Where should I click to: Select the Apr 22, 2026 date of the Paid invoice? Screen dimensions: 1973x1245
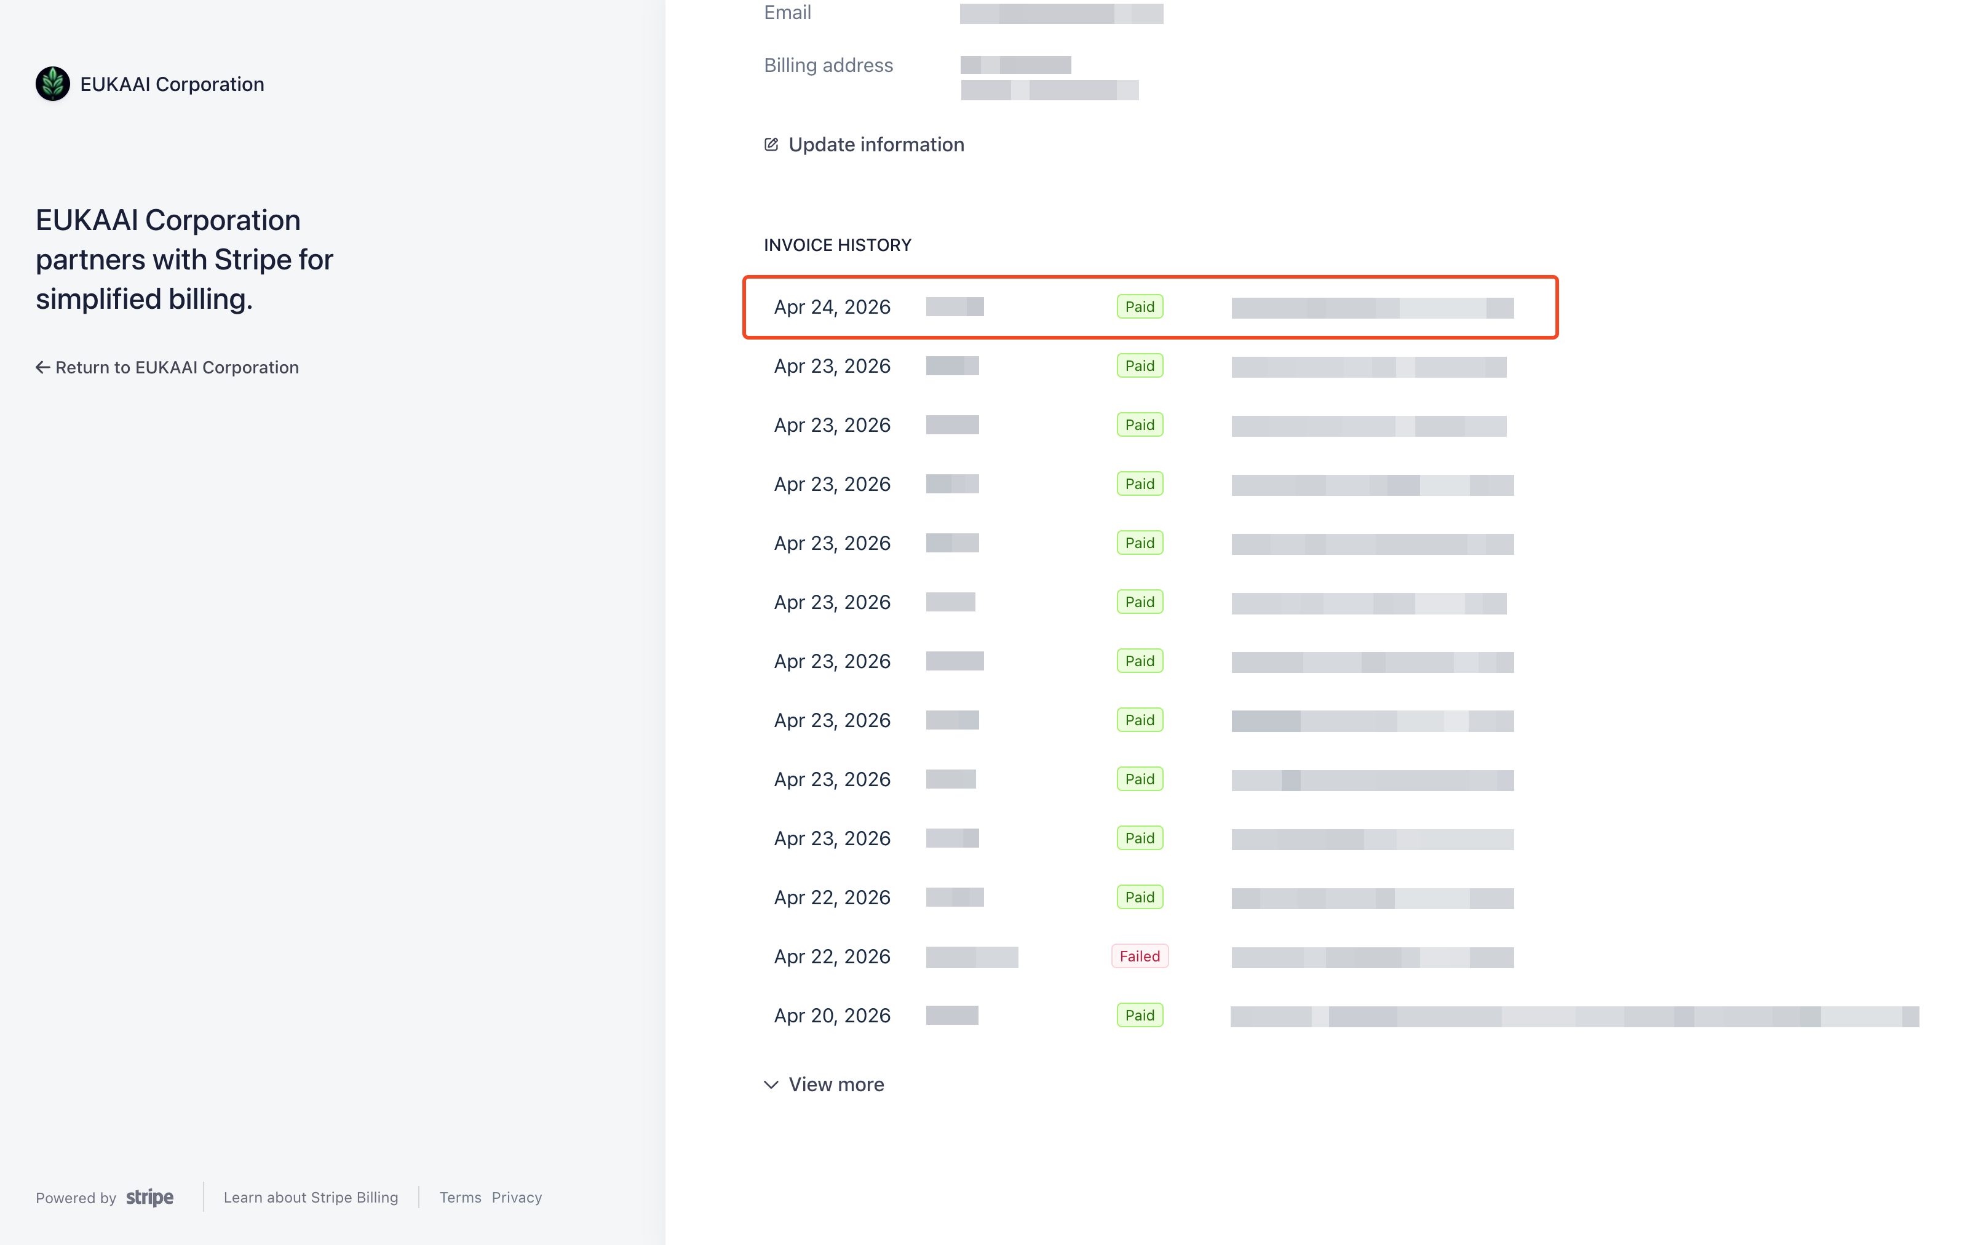coord(832,897)
